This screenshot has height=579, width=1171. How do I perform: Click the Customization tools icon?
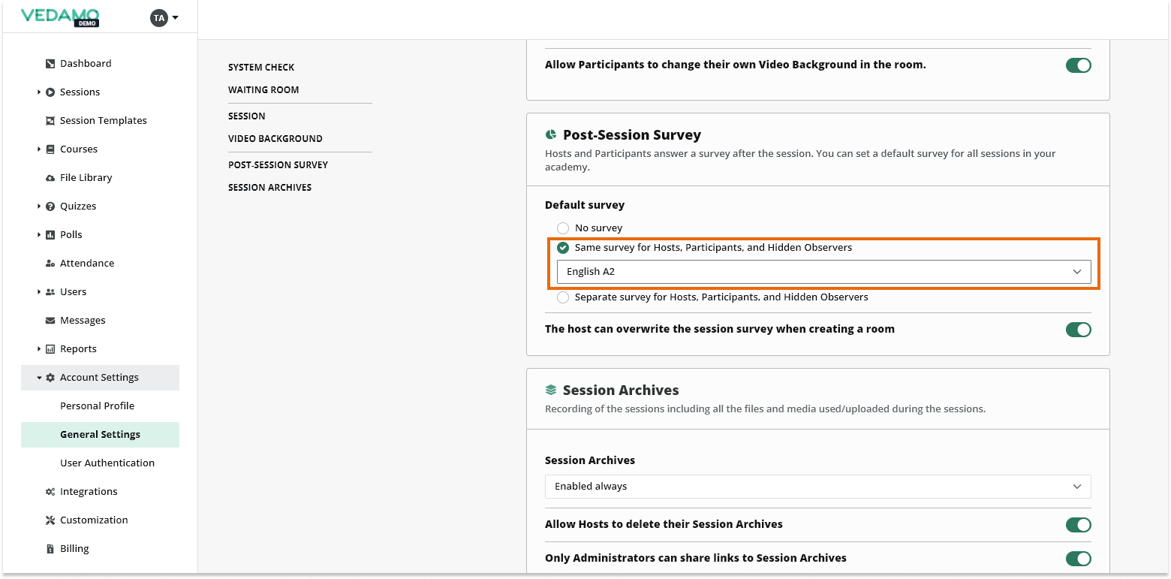50,520
